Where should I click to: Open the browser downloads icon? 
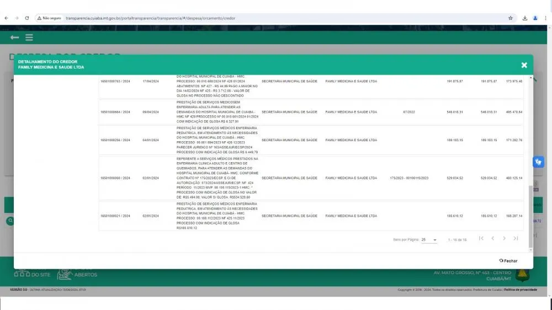[525, 18]
